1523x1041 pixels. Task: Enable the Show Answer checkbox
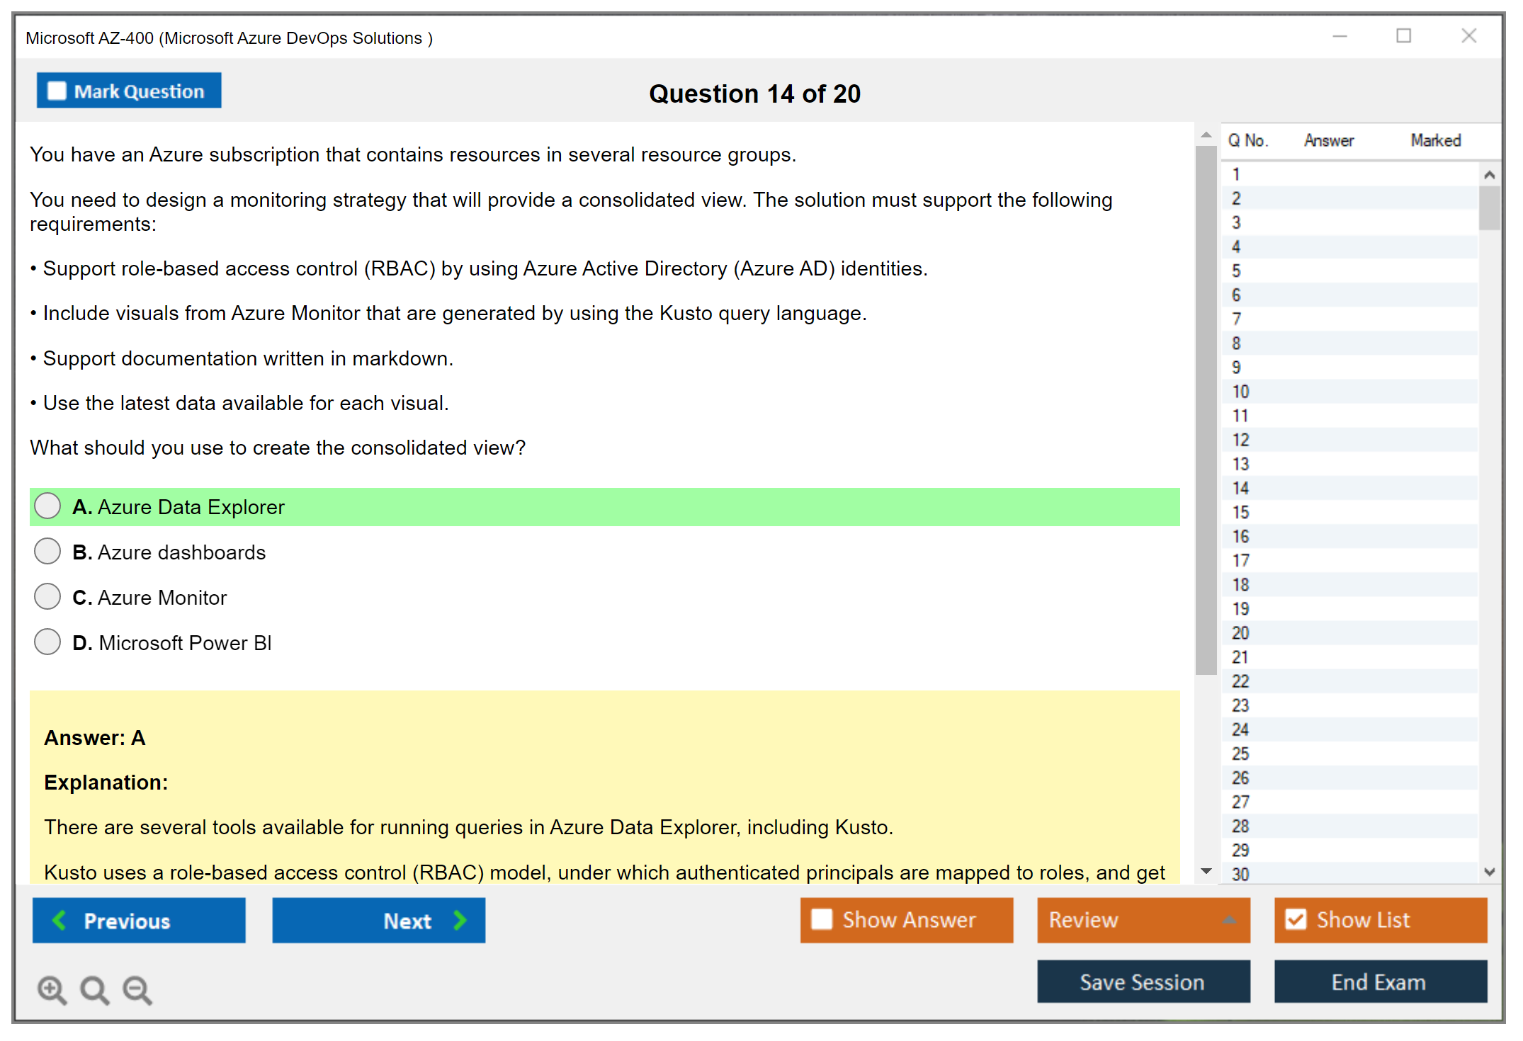pyautogui.click(x=822, y=919)
